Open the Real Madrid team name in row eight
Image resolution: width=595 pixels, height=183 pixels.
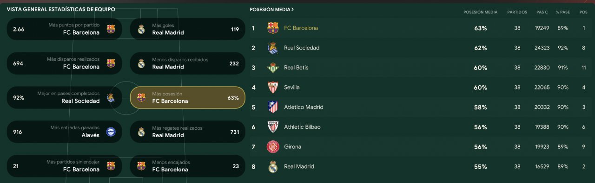tap(299, 166)
